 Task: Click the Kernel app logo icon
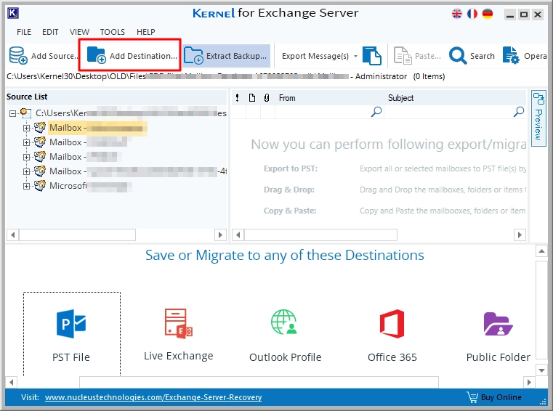[x=12, y=13]
